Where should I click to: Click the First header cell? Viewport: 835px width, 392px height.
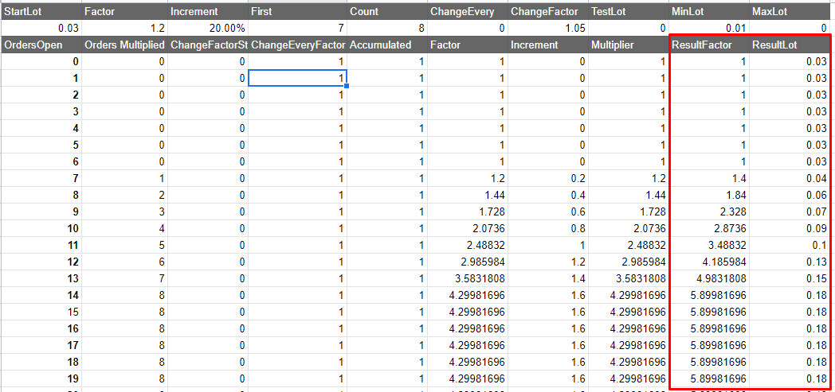tap(298, 10)
